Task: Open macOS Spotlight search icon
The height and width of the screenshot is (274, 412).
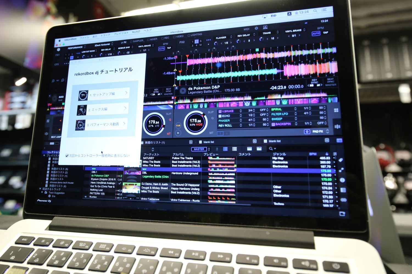Action: tap(315, 11)
